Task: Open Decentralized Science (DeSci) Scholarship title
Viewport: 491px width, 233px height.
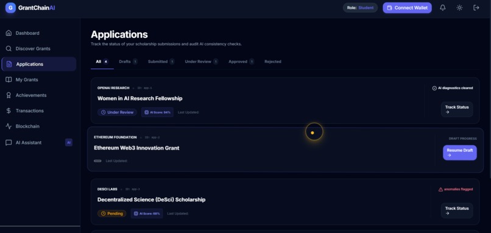Action: tap(151, 200)
